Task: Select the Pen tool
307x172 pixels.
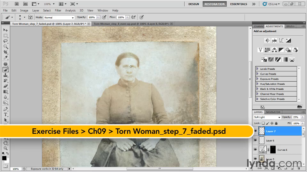Action: tap(5, 109)
